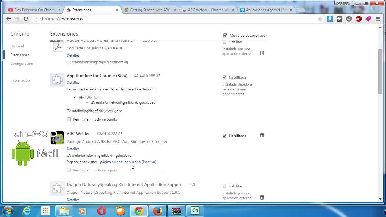Click the page vertical scrollbar thumb
The height and width of the screenshot is (217, 386).
380,71
